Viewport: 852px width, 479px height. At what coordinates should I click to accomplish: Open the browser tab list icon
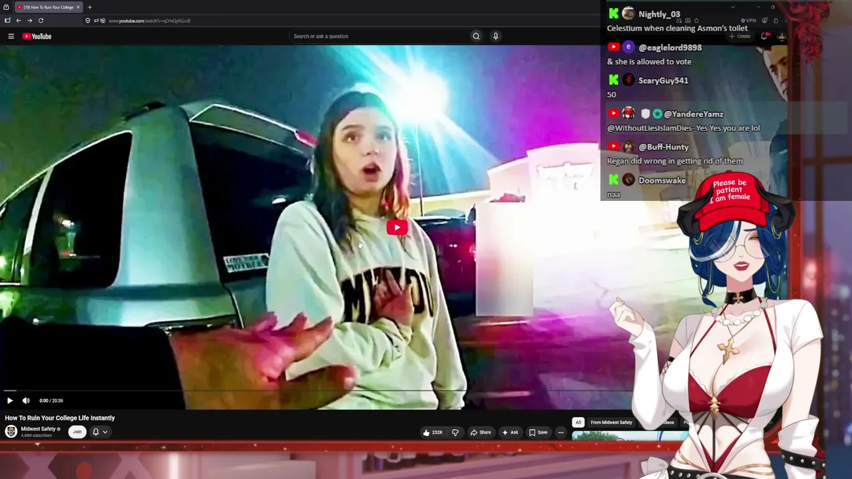[x=6, y=7]
